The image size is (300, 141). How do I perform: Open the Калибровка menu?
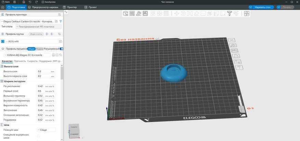point(49,2)
